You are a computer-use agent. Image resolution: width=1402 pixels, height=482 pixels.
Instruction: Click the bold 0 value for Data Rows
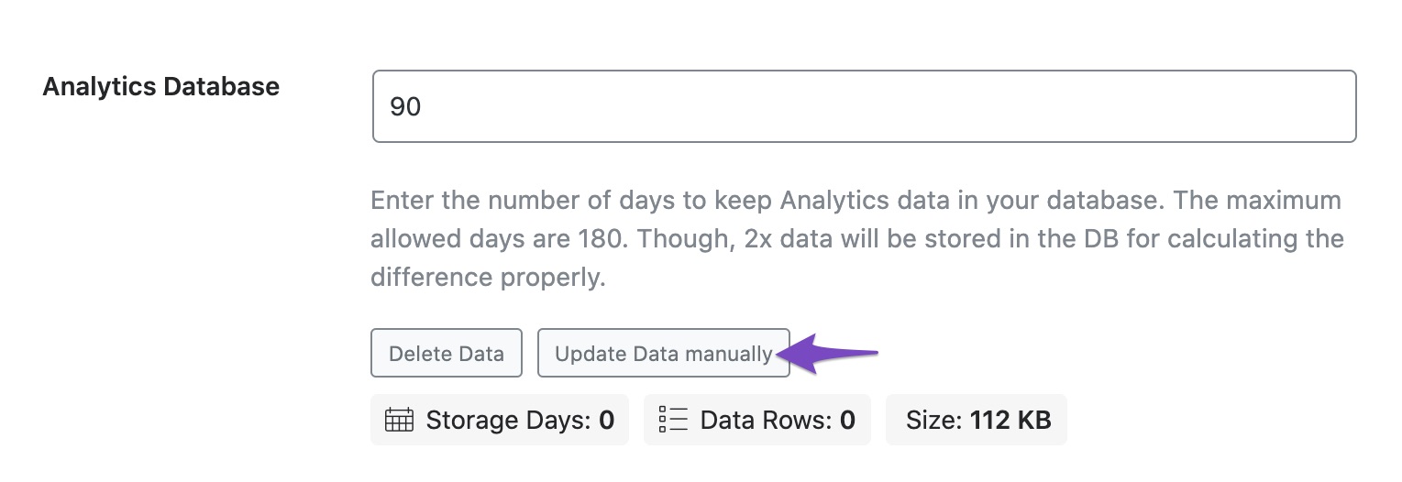click(x=848, y=421)
